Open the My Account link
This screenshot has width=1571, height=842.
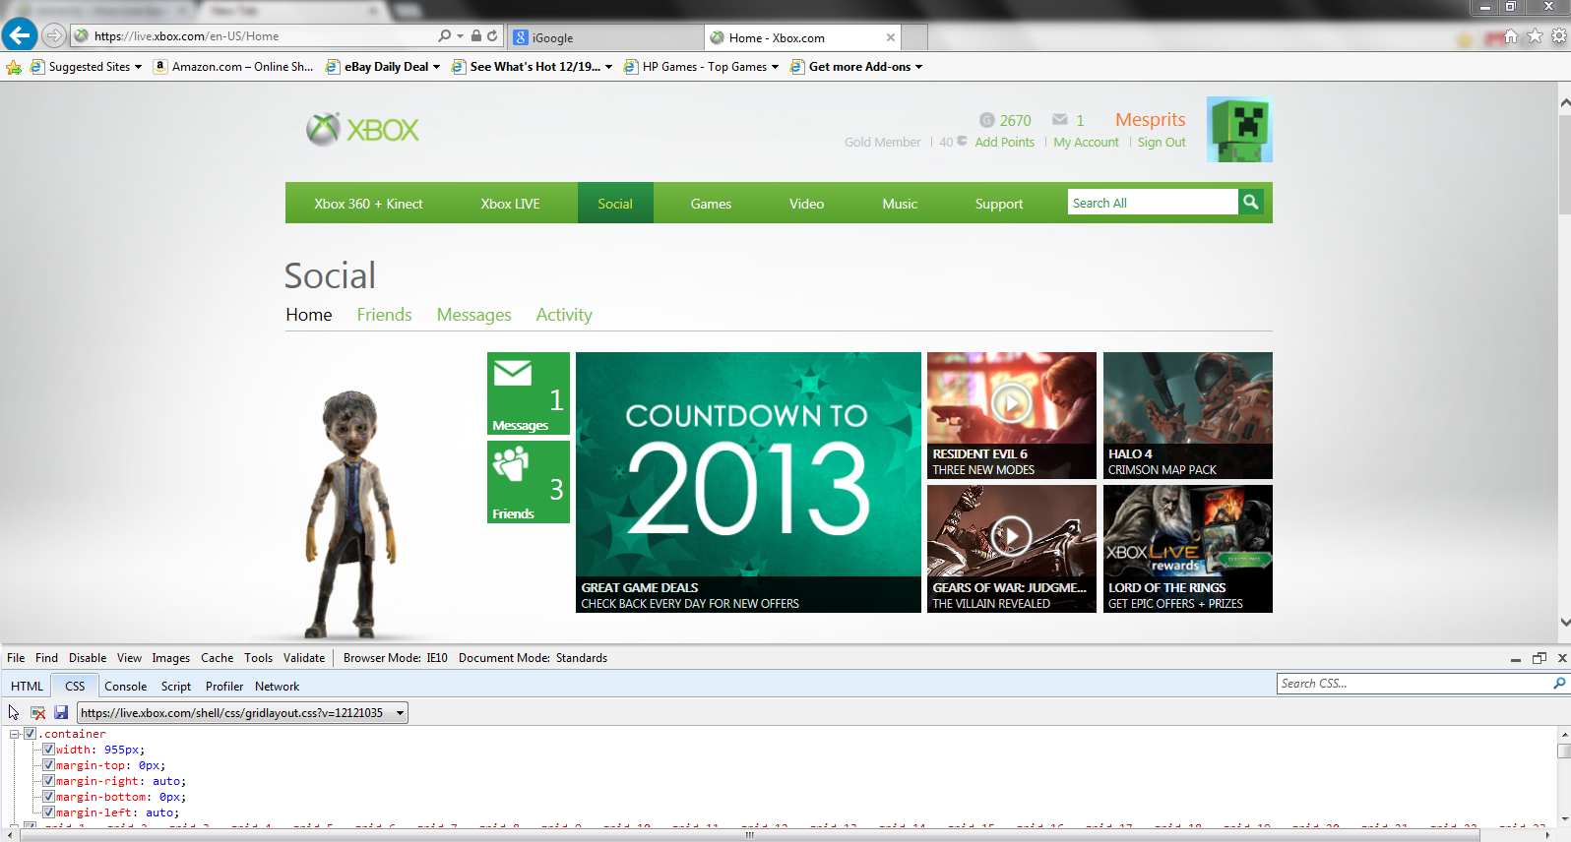point(1087,143)
